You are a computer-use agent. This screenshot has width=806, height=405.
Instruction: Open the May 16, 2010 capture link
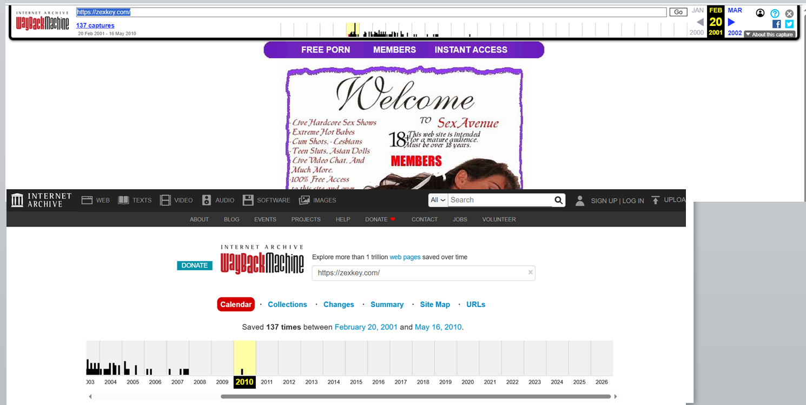438,327
